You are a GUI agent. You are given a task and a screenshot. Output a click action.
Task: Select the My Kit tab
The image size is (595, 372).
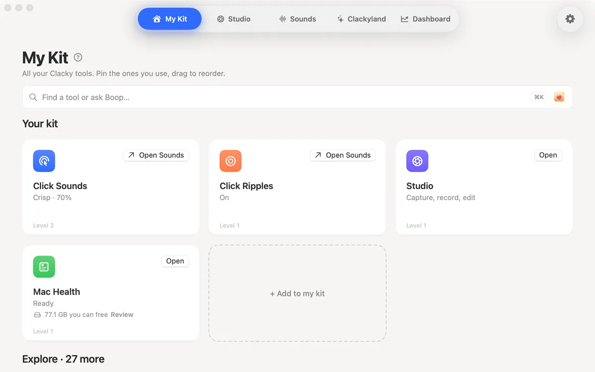(x=170, y=19)
